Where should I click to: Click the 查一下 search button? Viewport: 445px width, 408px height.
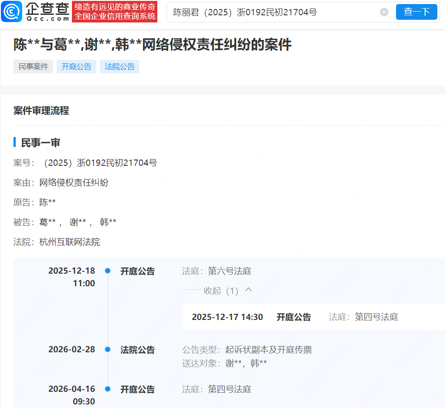[416, 12]
